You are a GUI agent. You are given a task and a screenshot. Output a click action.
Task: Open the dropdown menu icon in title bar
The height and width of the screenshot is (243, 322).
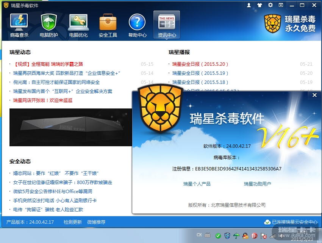[281, 5]
